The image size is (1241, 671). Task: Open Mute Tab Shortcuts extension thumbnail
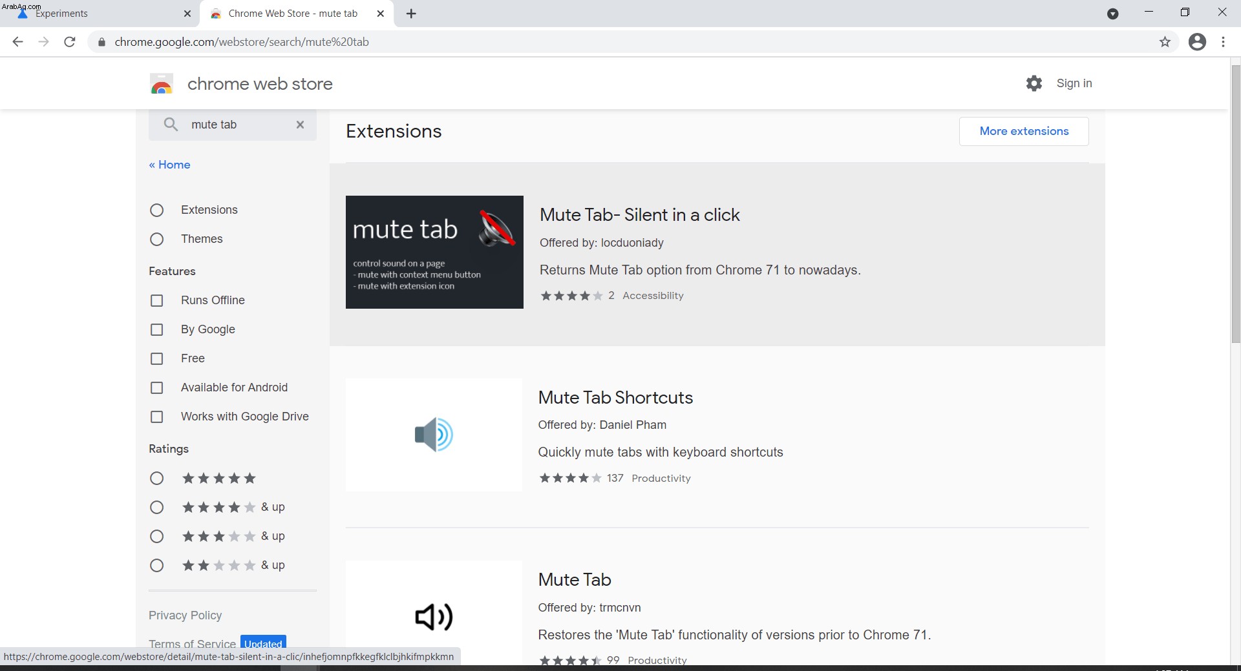click(434, 435)
